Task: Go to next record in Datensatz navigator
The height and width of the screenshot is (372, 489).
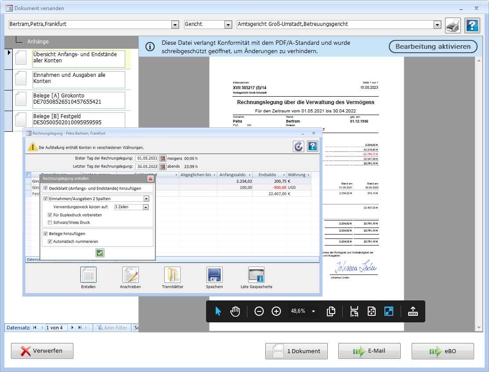Action: click(x=72, y=328)
